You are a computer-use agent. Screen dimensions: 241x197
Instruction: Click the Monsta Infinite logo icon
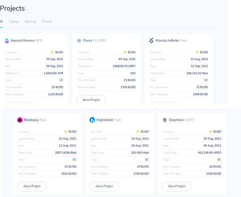[151, 41]
